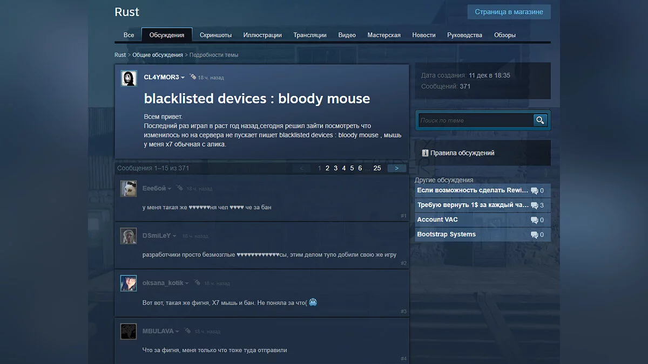Open oksana_kotik's avatar image
Screen dimensions: 648x364
click(129, 284)
